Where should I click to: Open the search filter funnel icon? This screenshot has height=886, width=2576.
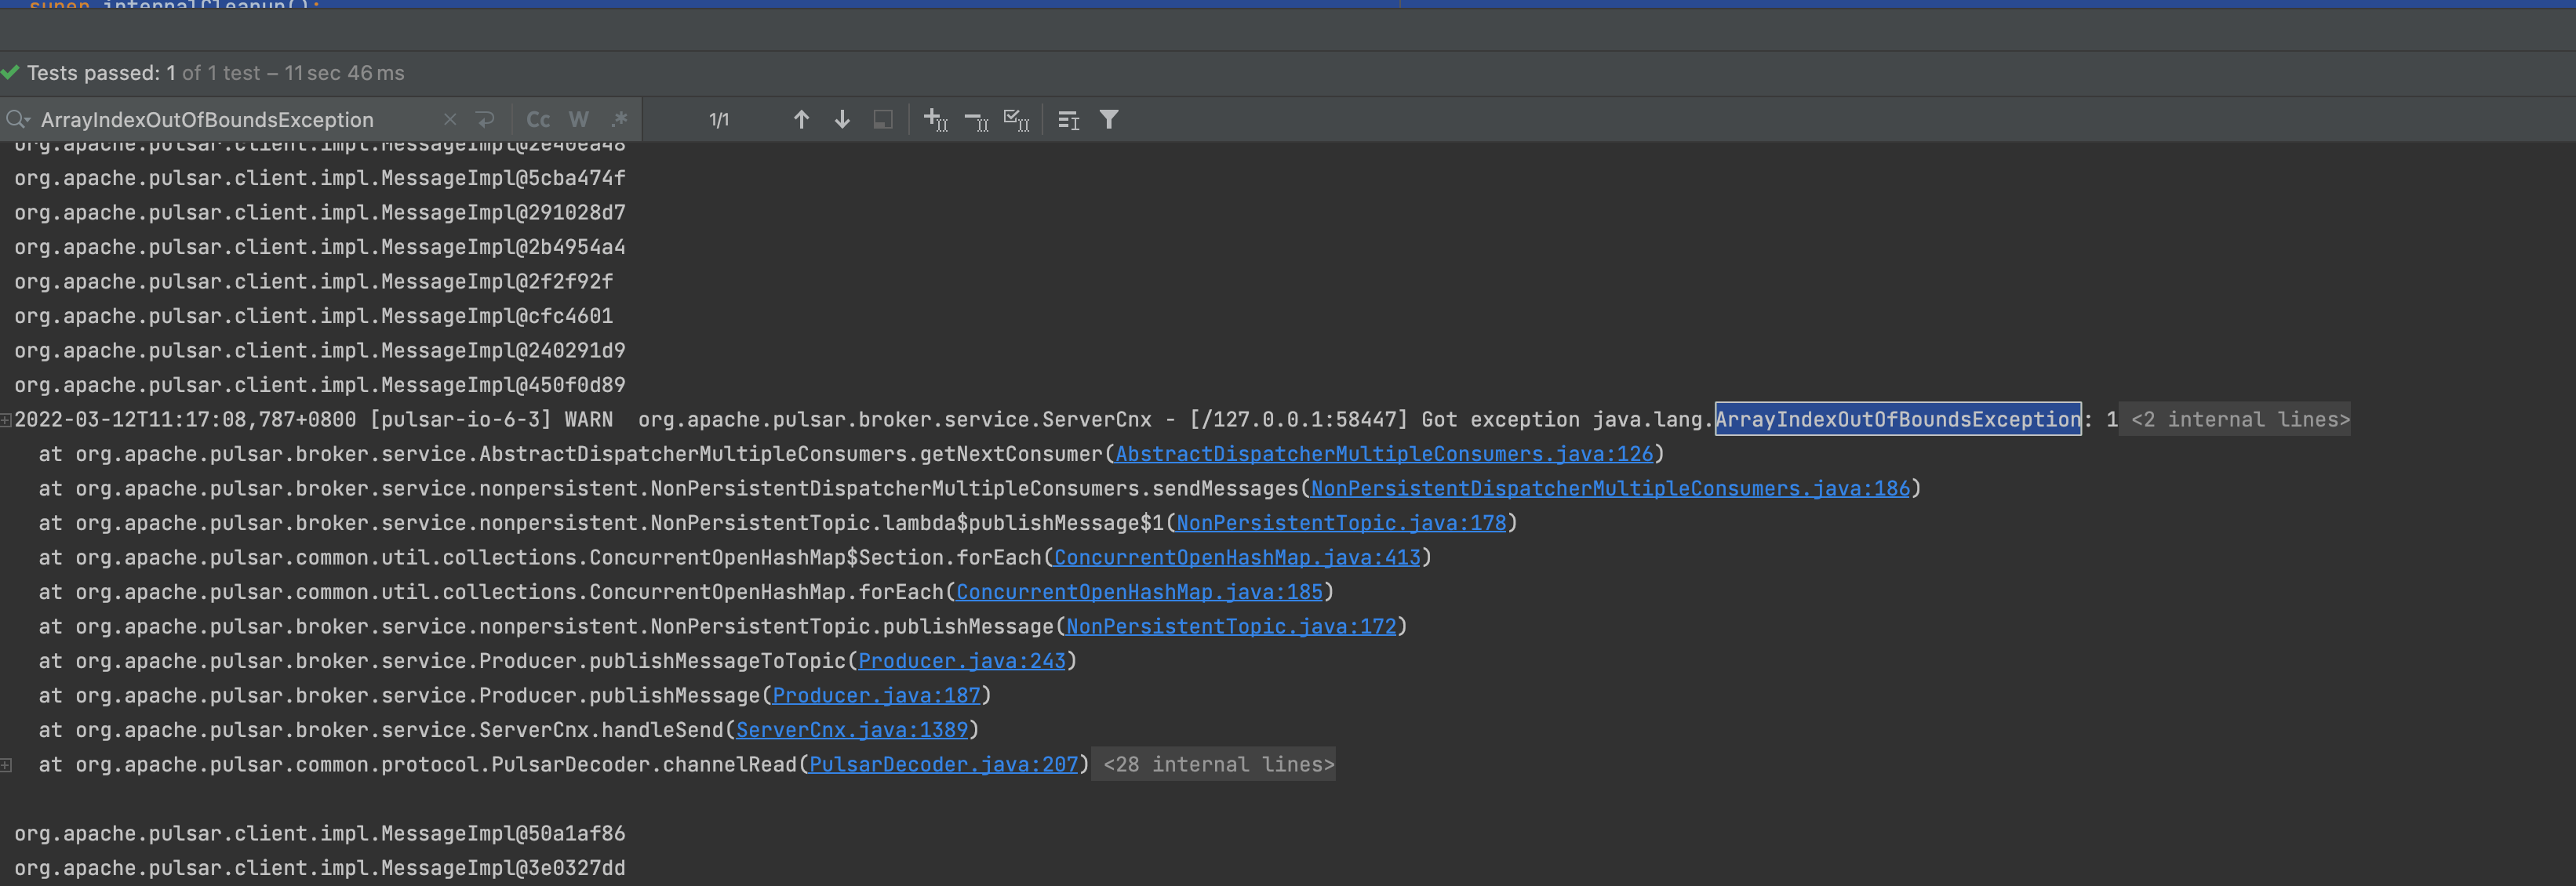click(1109, 120)
